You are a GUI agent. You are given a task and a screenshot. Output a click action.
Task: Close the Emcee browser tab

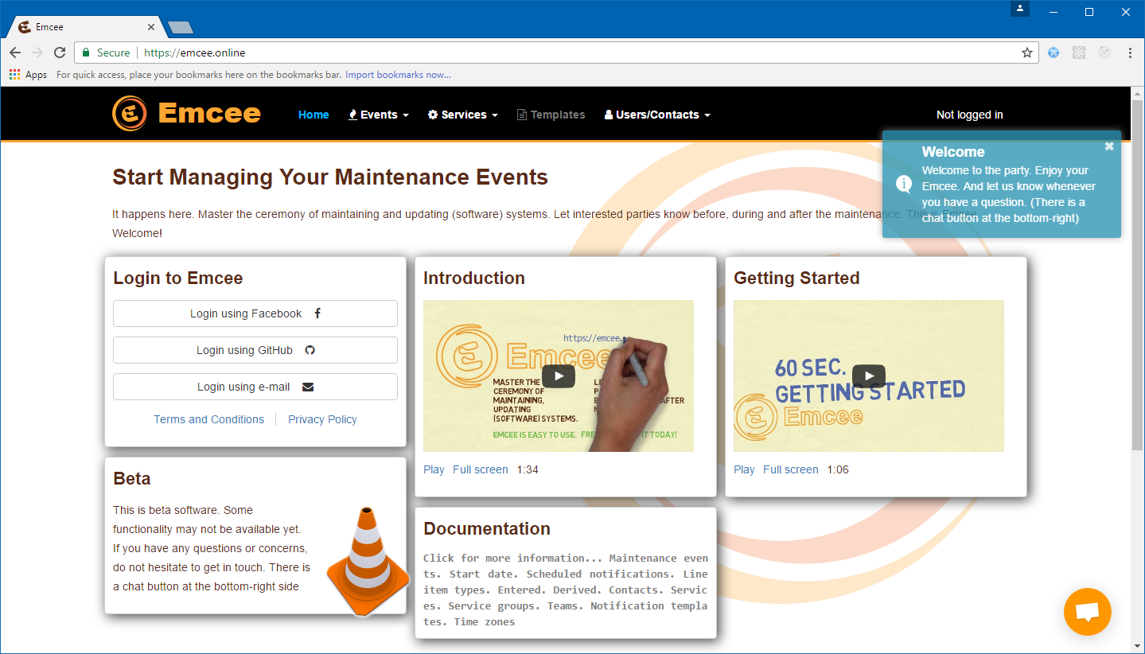click(x=152, y=27)
